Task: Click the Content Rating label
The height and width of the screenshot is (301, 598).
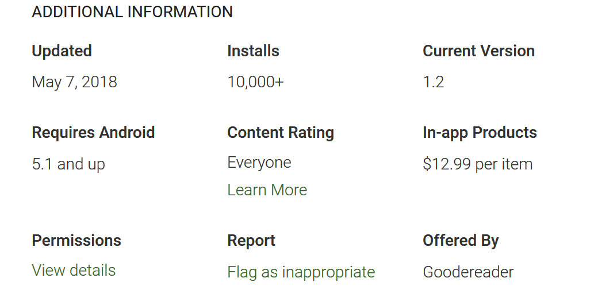Action: tap(281, 133)
